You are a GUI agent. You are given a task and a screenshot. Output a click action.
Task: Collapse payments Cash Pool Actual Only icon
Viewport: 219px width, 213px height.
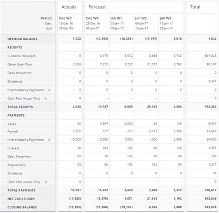(46, 182)
